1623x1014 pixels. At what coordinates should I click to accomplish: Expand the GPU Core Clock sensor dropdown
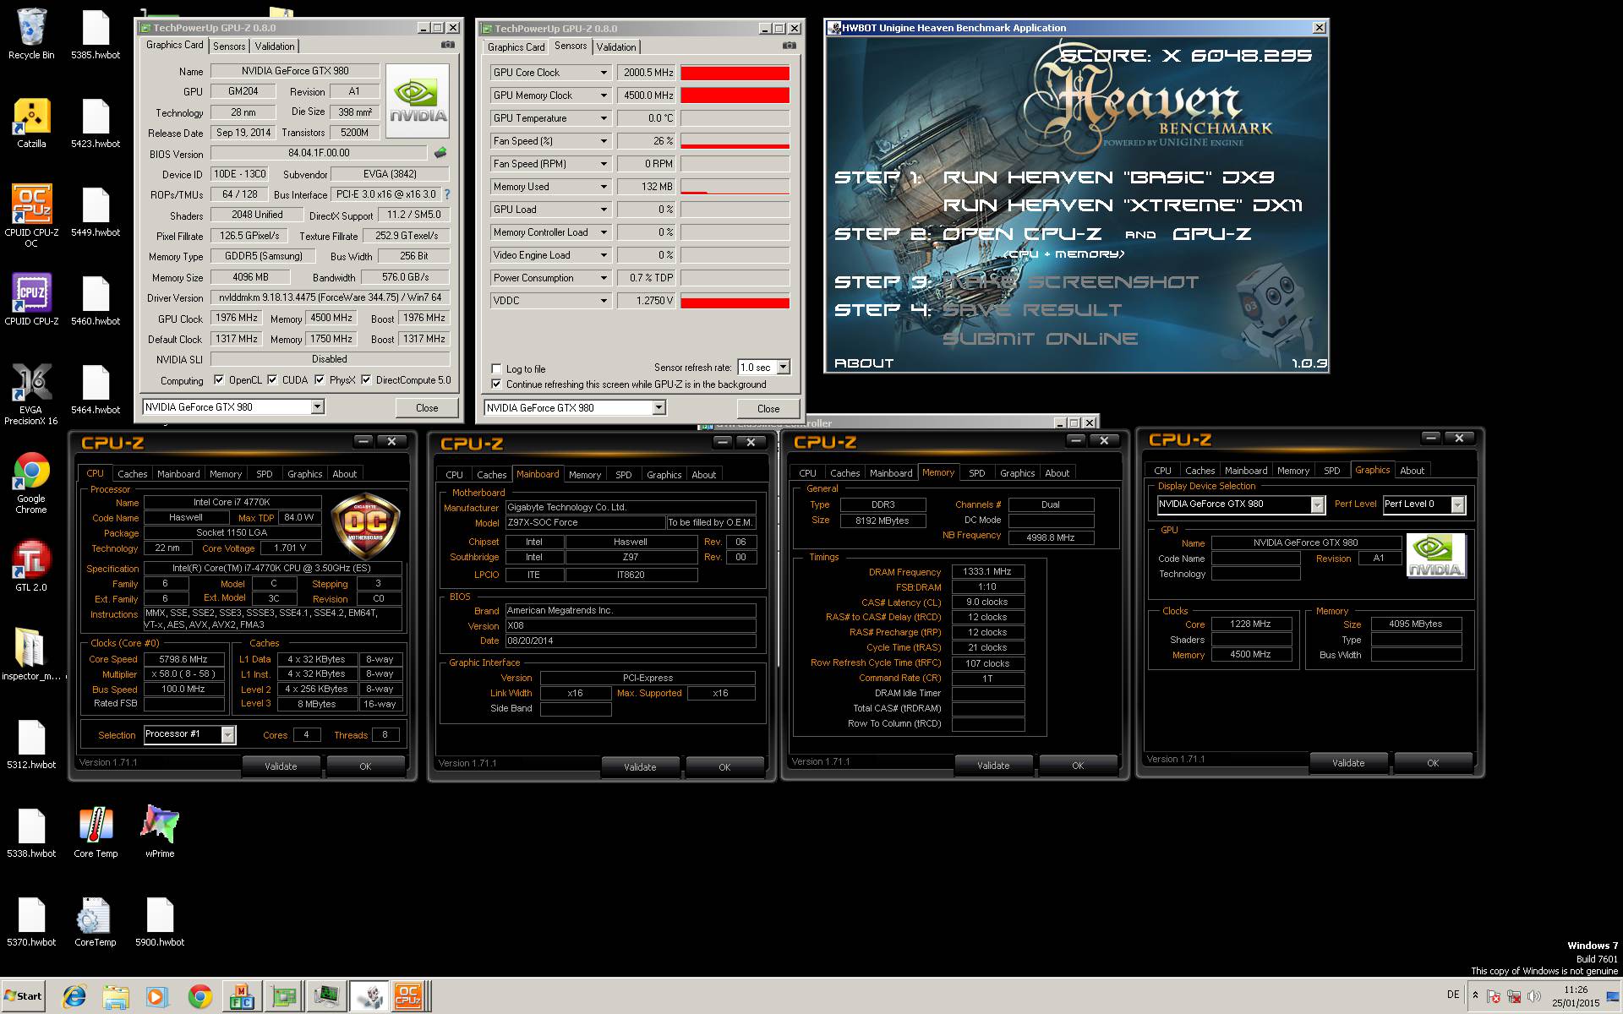tap(604, 73)
